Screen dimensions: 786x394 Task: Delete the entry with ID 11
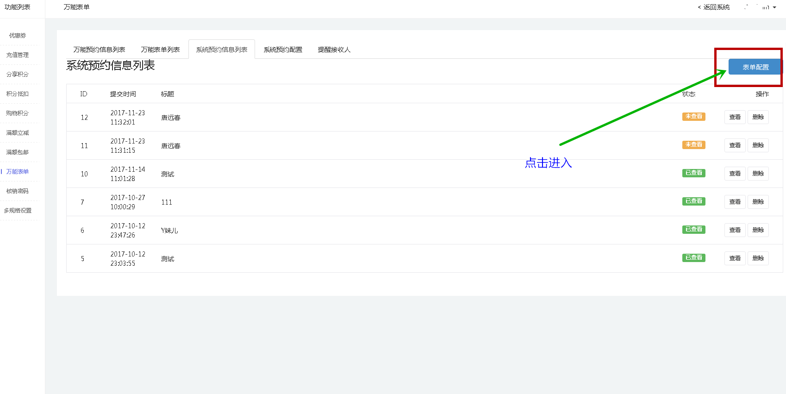tap(758, 145)
